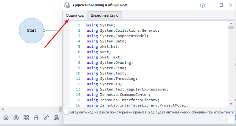Open the "Директивы Using" tab
This screenshot has height=126, width=236.
tap(104, 15)
